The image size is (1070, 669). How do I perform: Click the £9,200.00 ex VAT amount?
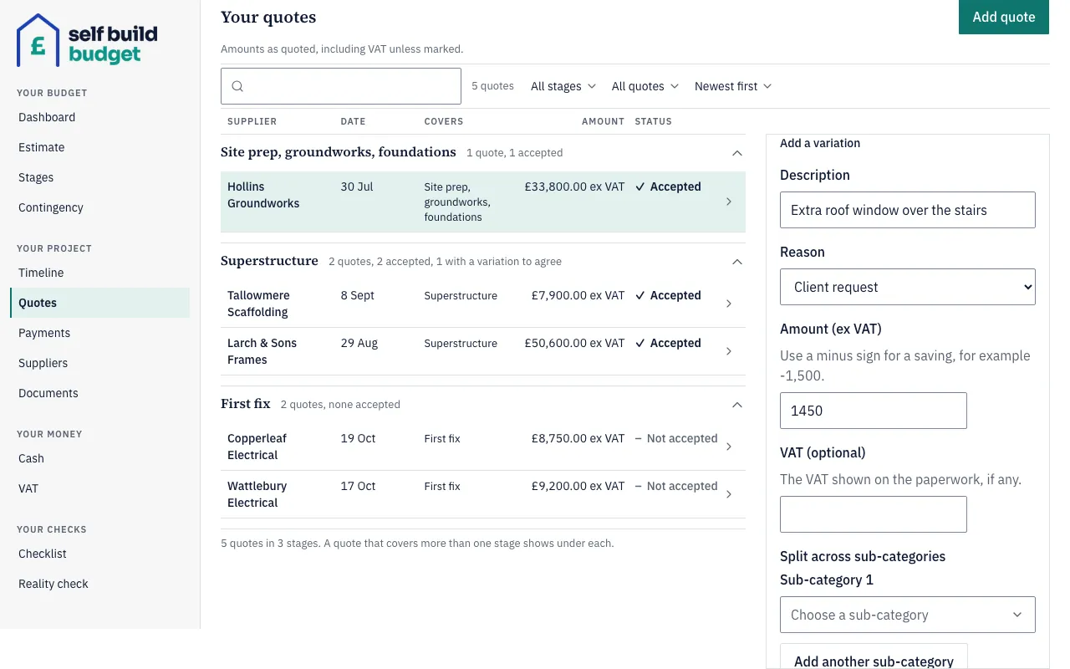[x=578, y=486]
